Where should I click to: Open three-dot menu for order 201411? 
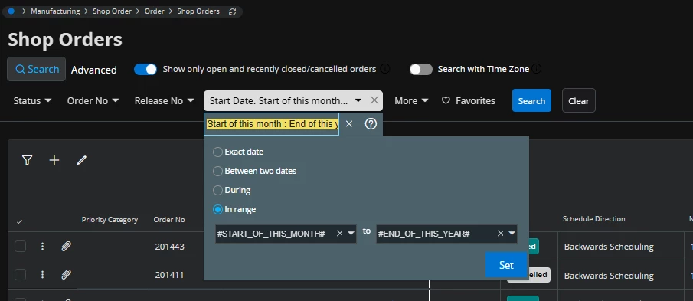(x=42, y=274)
